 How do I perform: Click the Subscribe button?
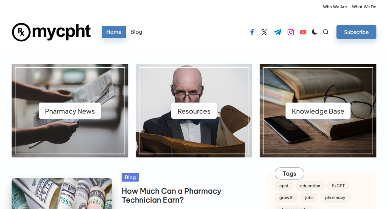[x=356, y=32]
